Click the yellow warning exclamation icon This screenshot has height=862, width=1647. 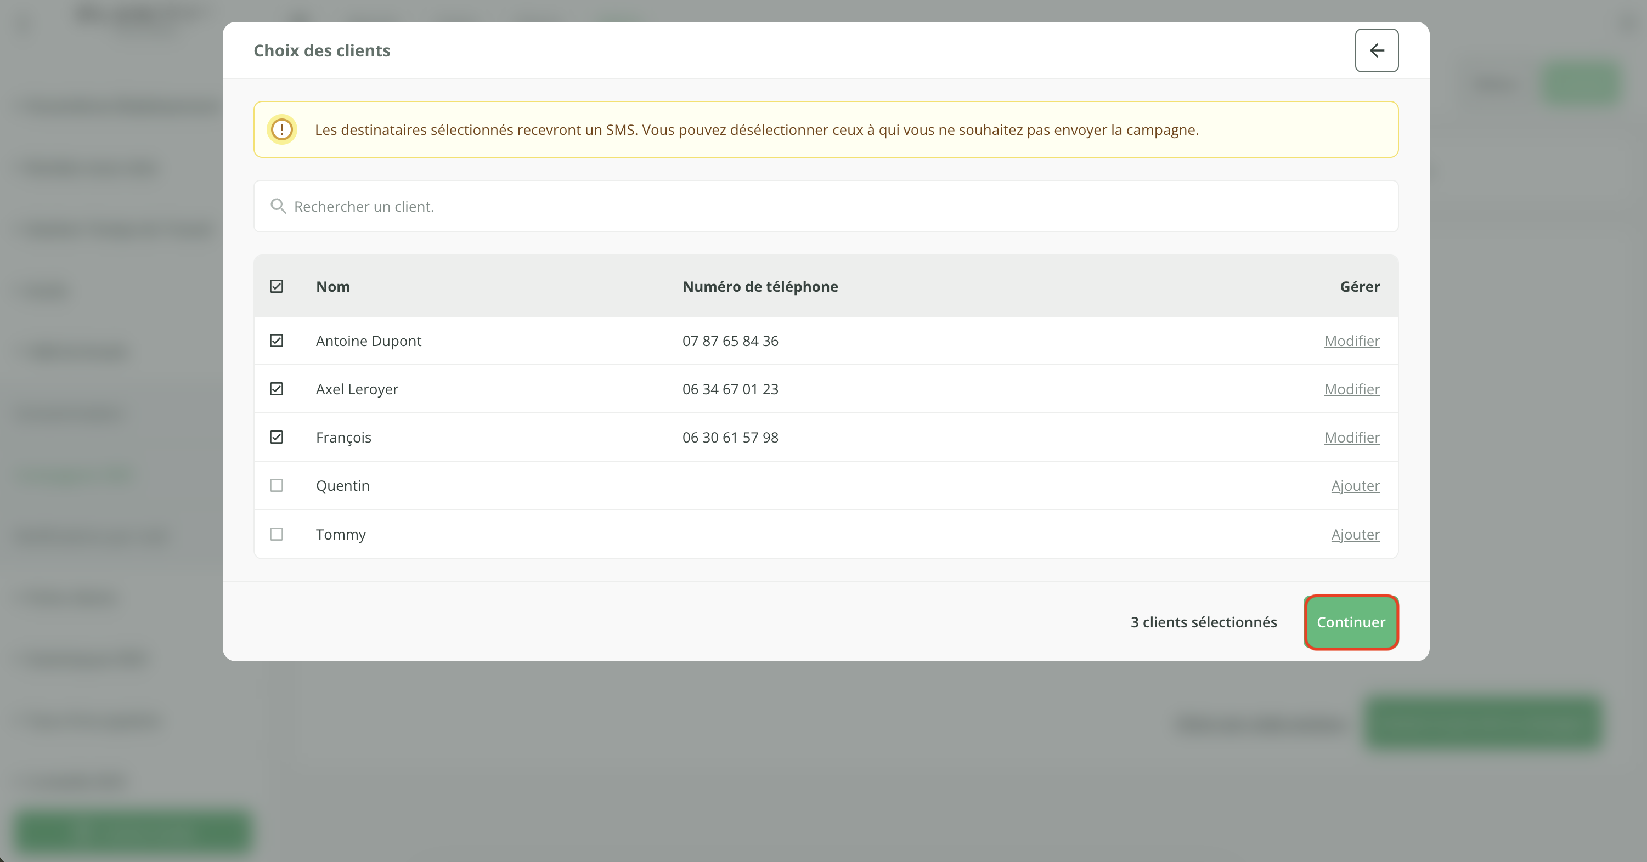[281, 130]
